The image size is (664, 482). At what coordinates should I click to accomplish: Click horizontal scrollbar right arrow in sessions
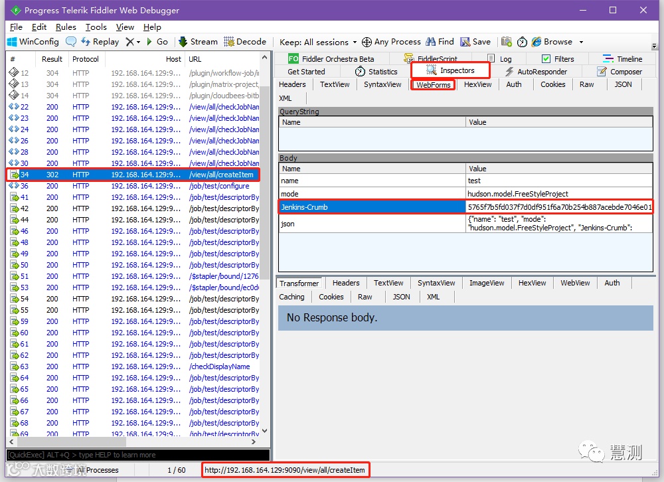click(x=254, y=442)
